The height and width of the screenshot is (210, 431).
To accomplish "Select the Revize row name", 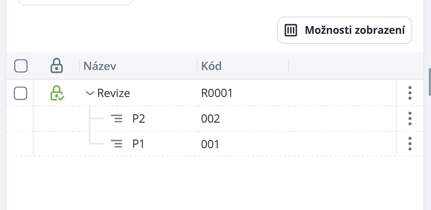I will [x=114, y=93].
